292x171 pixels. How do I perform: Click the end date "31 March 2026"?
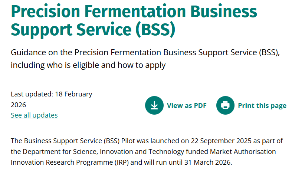coord(210,162)
